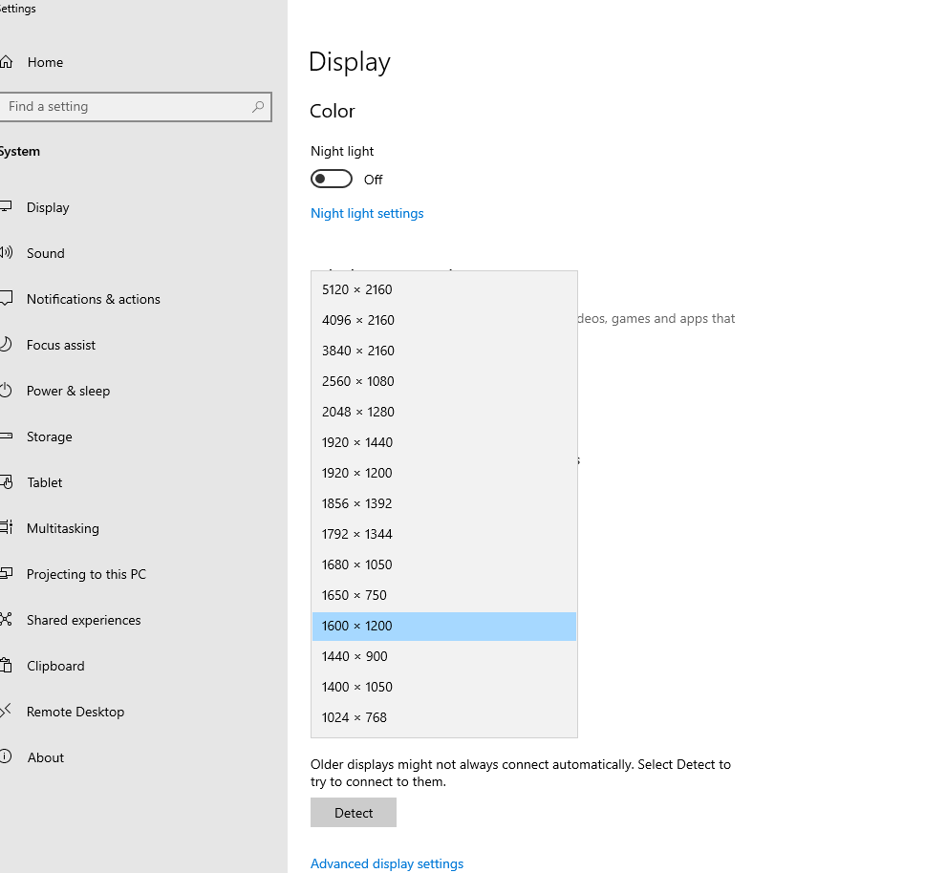Select 1792 × 1344 resolution

click(444, 535)
